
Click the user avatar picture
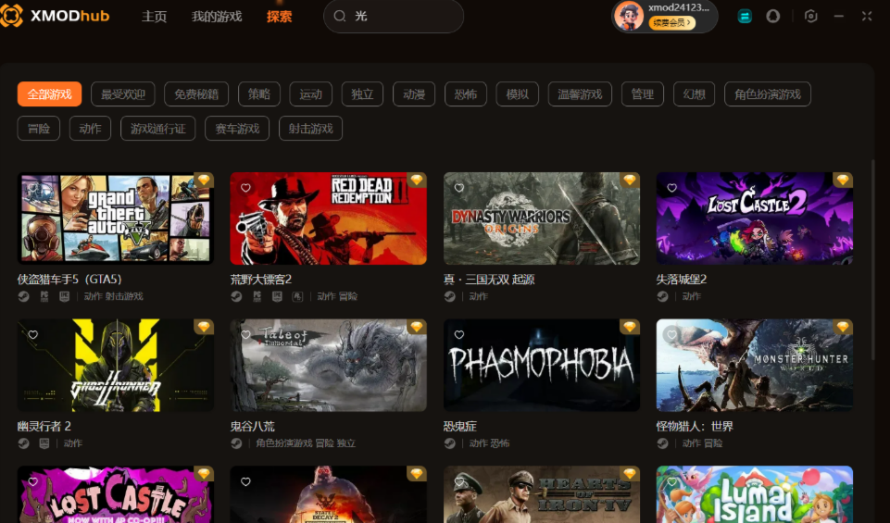click(629, 16)
